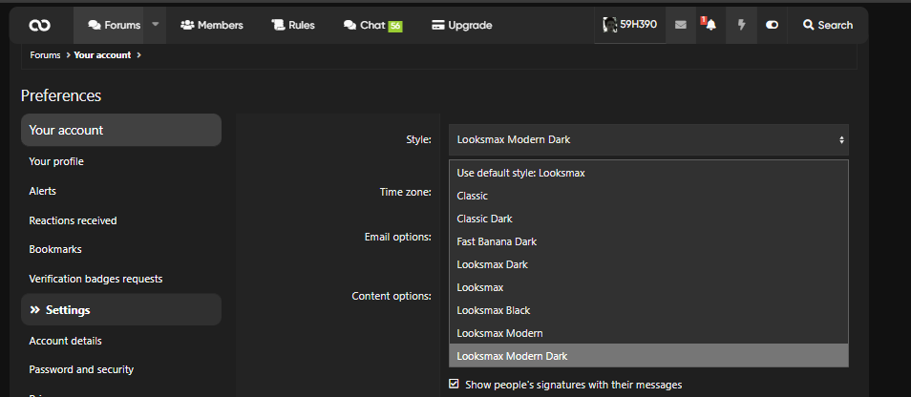This screenshot has height=397, width=911.
Task: Click the infinity site logo
Action: point(40,25)
